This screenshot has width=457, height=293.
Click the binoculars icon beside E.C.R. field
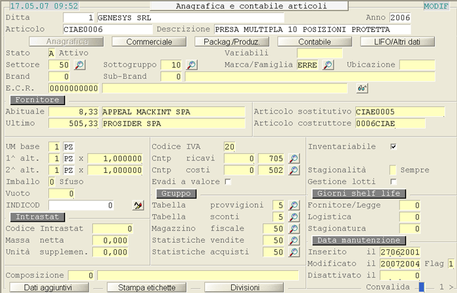[362, 88]
